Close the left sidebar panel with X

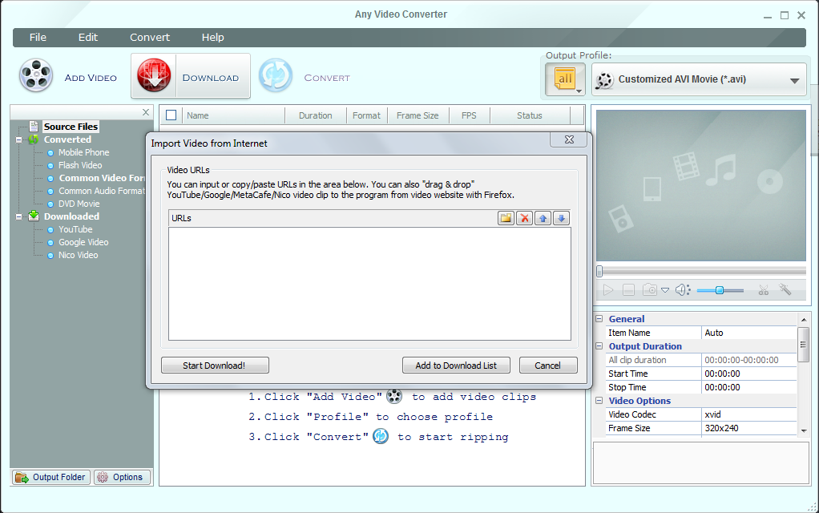(146, 112)
